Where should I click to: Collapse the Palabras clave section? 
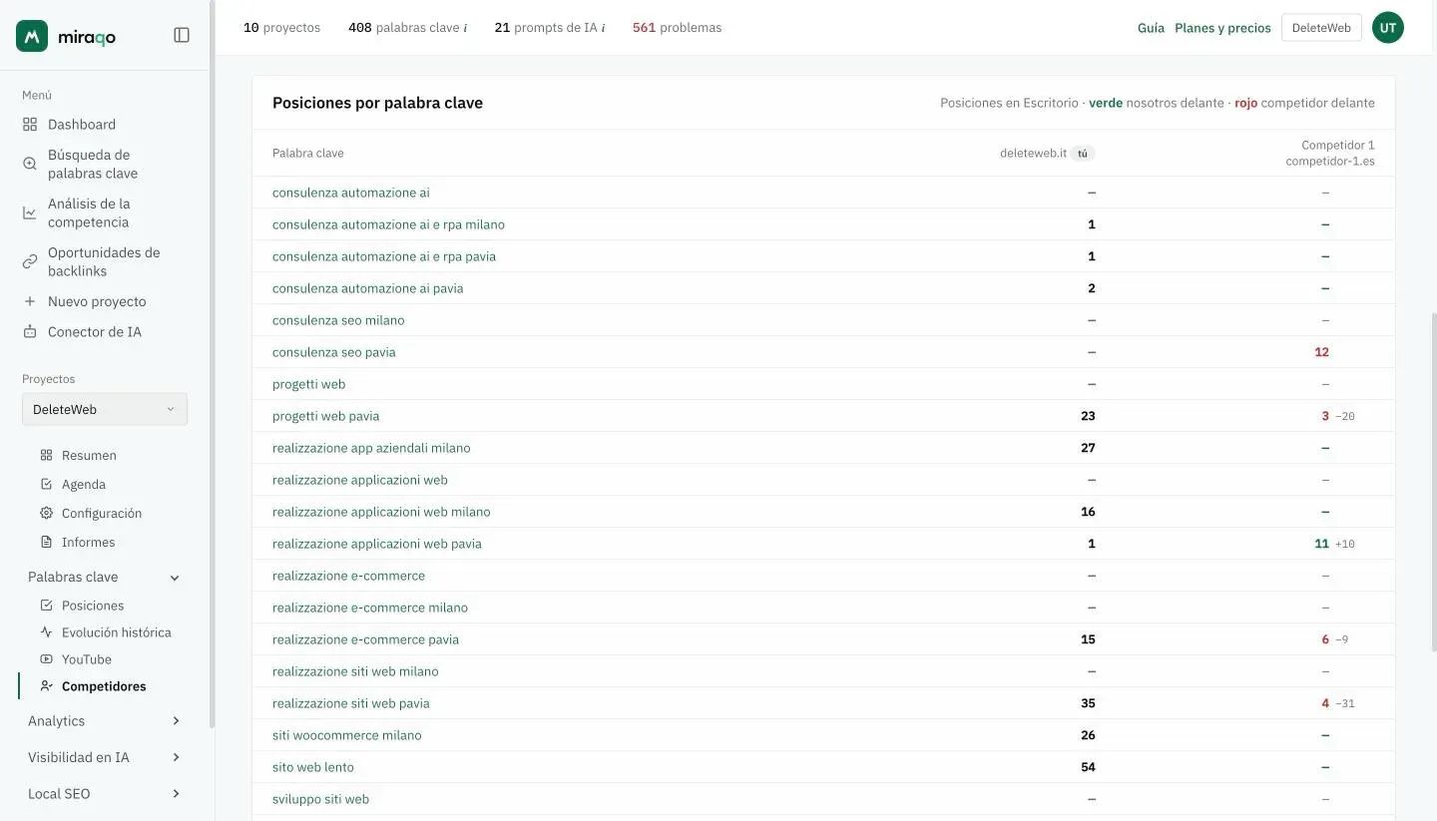pos(175,578)
